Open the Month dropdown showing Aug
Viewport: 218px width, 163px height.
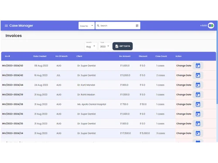coord(91,46)
